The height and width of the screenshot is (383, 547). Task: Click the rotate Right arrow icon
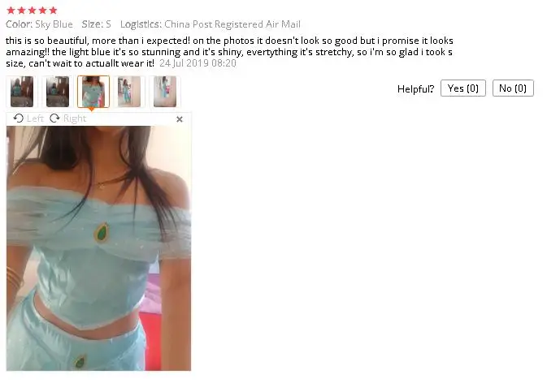54,118
